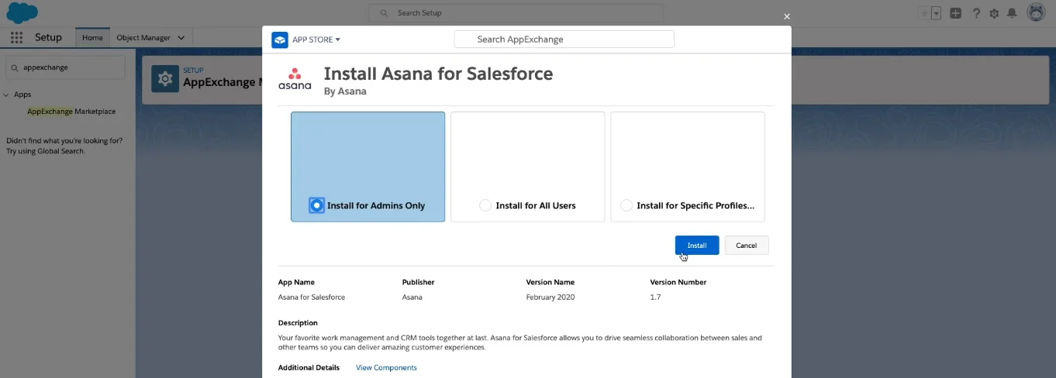The width and height of the screenshot is (1056, 378).
Task: Focus the Search Setup field
Action: pyautogui.click(x=516, y=13)
